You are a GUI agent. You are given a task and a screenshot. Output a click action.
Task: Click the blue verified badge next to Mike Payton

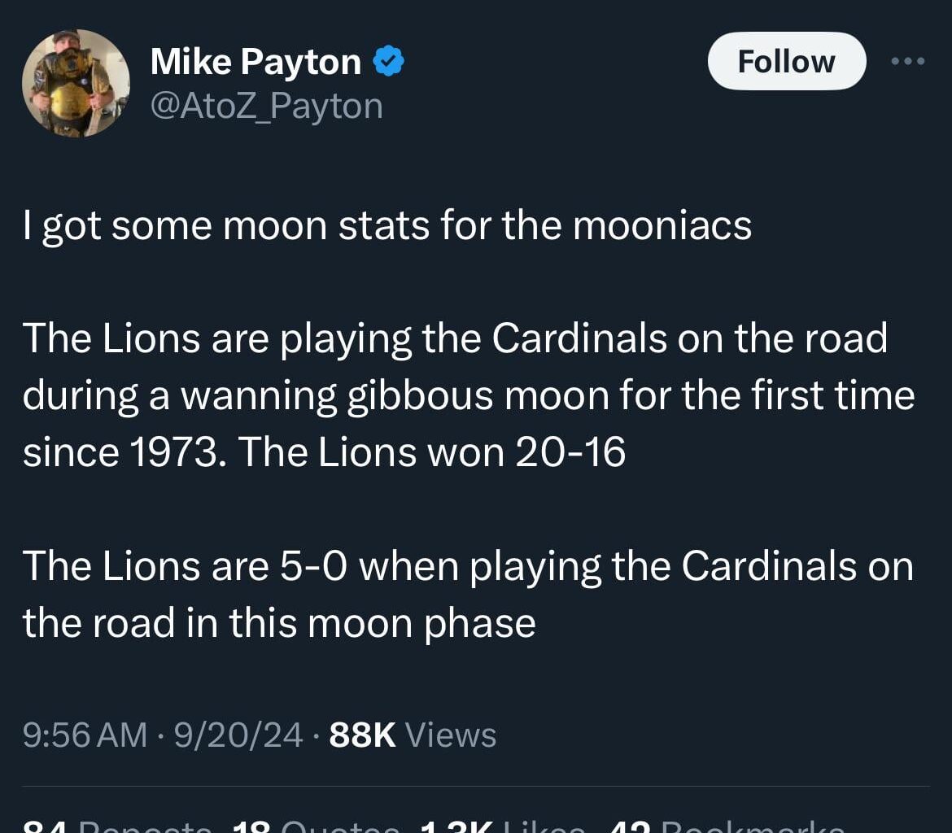pyautogui.click(x=389, y=59)
